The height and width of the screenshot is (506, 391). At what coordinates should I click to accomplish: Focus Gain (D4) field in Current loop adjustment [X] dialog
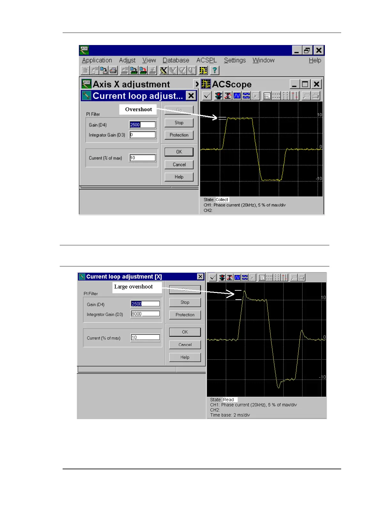(145, 304)
